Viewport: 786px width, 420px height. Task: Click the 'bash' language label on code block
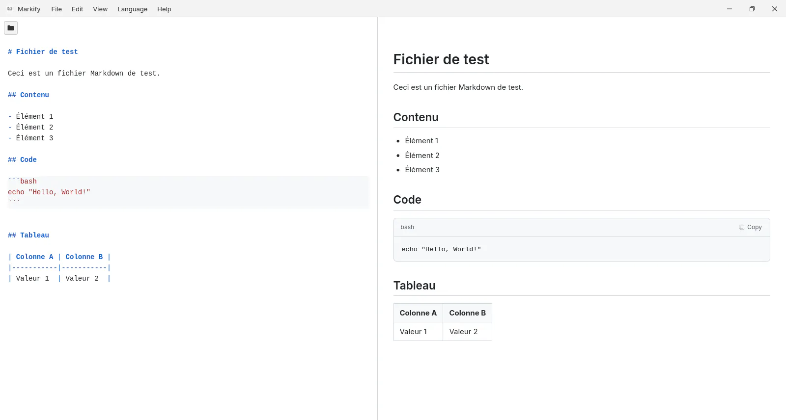click(x=407, y=227)
